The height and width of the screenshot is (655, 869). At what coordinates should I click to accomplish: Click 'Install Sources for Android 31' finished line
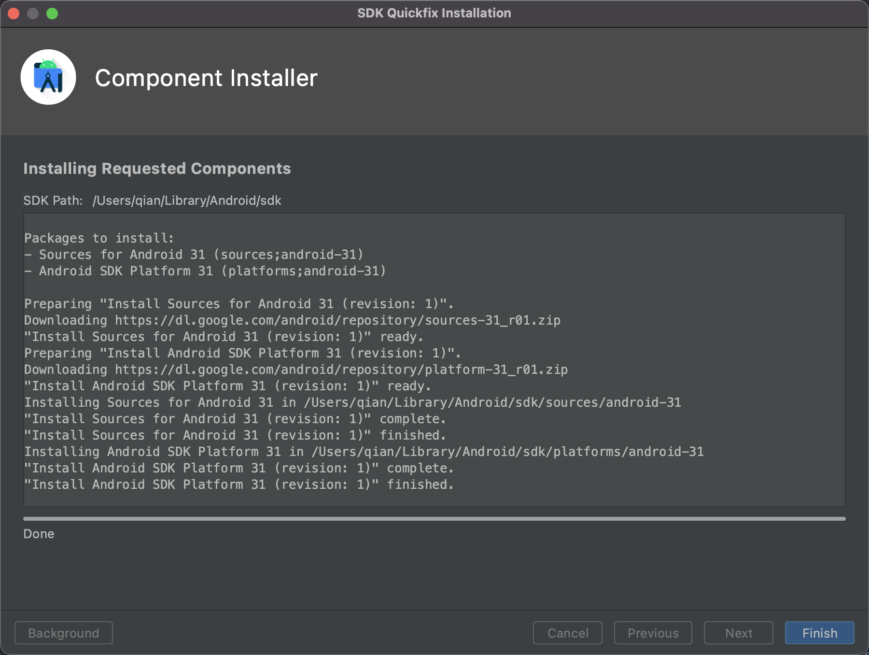[x=235, y=435]
